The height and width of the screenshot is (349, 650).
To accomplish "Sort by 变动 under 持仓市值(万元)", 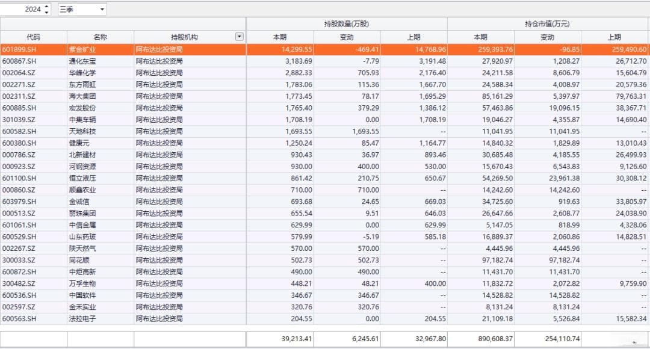I will (547, 37).
